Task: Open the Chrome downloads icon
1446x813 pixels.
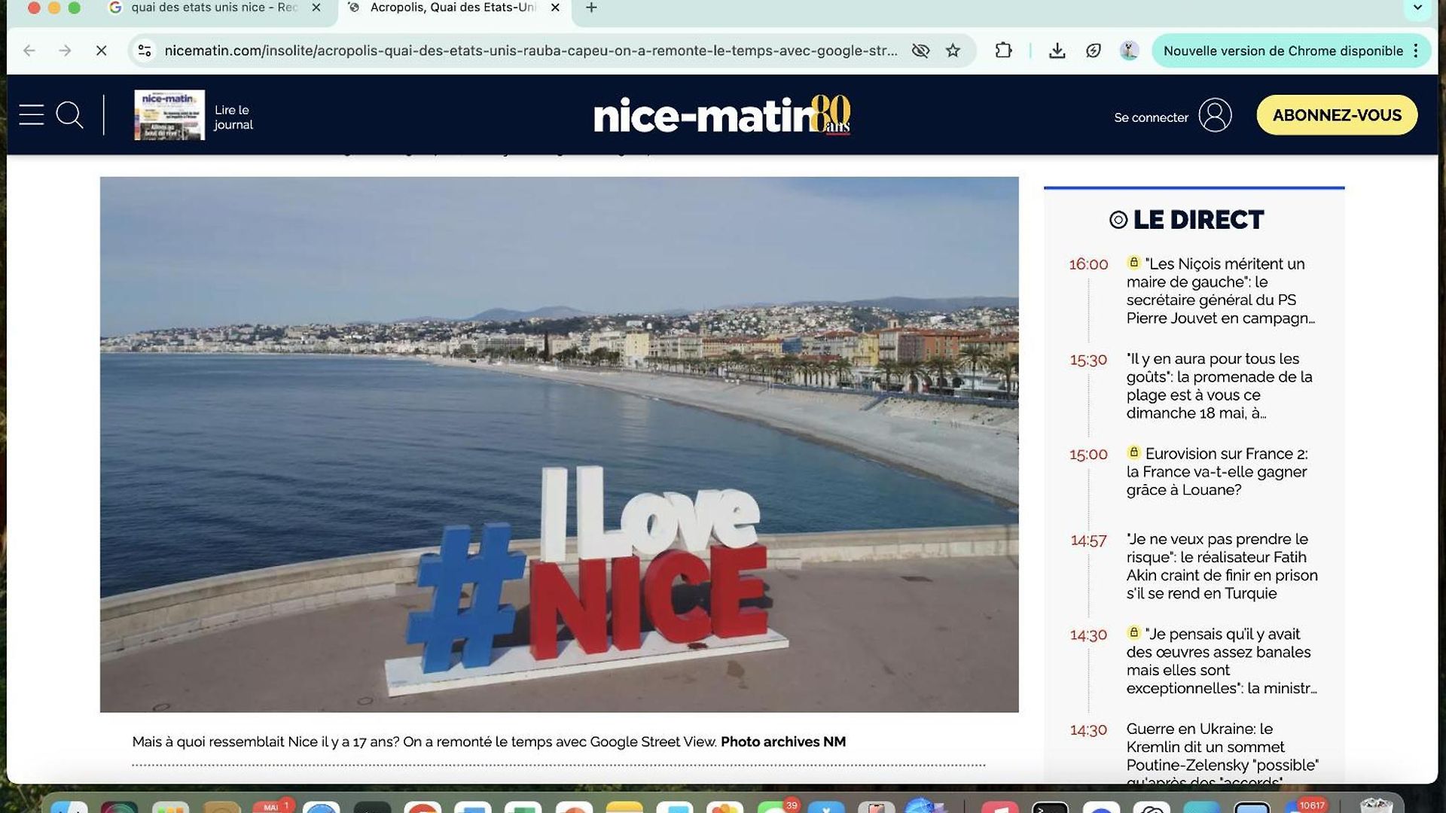Action: coord(1057,50)
